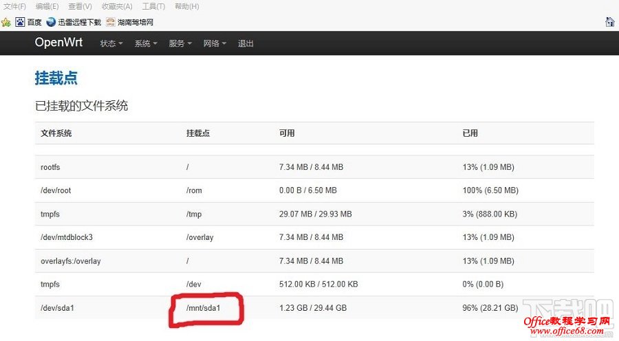Viewport: 619px width, 341px height.
Task: Open the 帮助(H) menu
Action: [x=186, y=6]
